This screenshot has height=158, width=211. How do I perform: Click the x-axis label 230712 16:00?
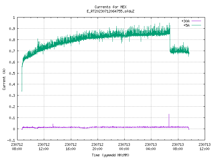tap(71, 146)
